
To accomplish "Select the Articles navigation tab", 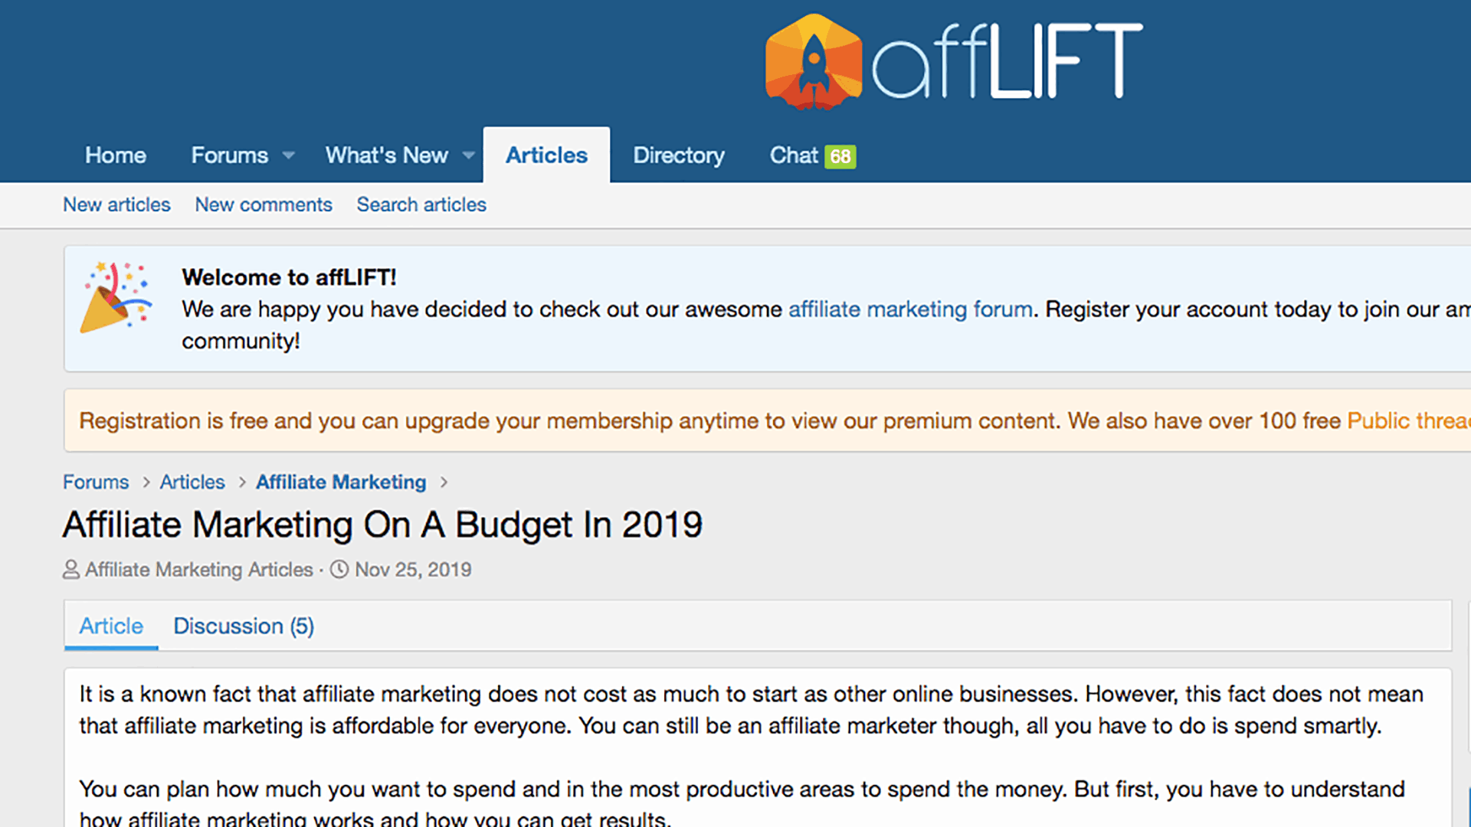I will click(x=546, y=155).
